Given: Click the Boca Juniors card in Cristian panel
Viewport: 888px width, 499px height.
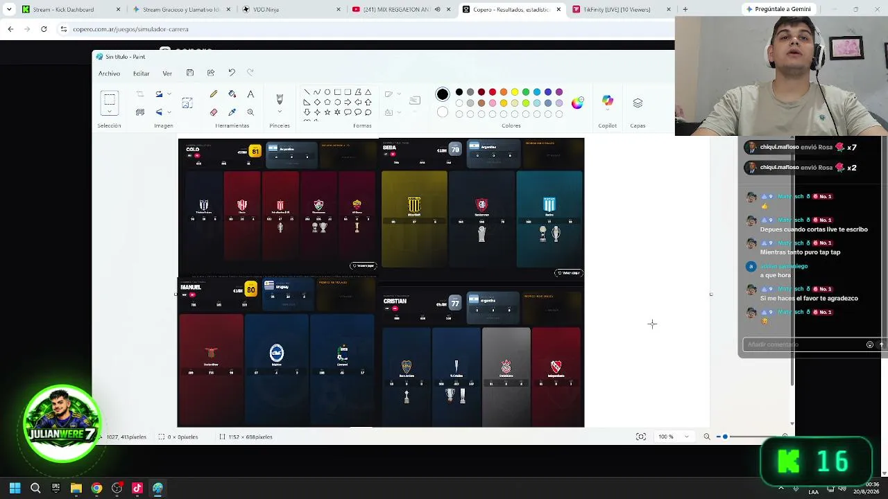Looking at the screenshot, I should tap(407, 376).
